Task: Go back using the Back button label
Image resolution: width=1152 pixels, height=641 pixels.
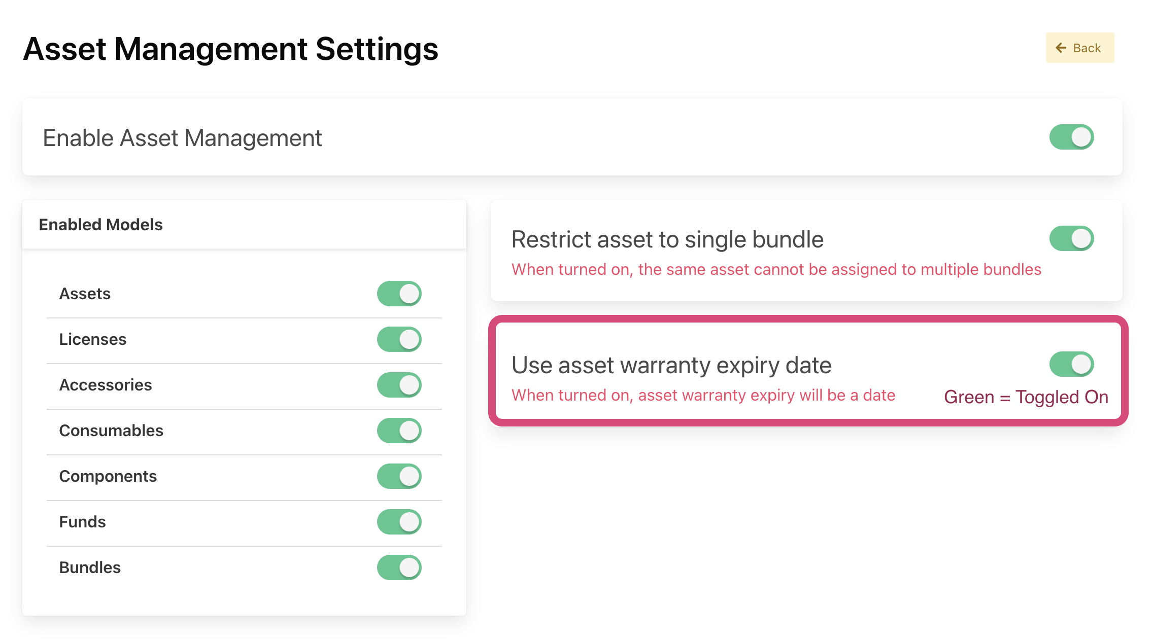Action: (1087, 48)
